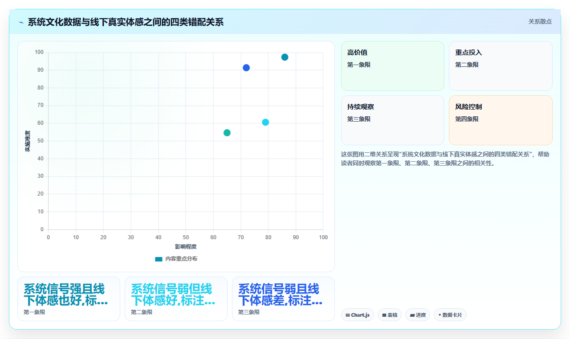This screenshot has height=339, width=570.
Task: Select the blue data point near 91
Action: pyautogui.click(x=246, y=68)
